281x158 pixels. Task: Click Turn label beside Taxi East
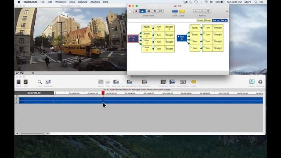pyautogui.click(x=159, y=49)
